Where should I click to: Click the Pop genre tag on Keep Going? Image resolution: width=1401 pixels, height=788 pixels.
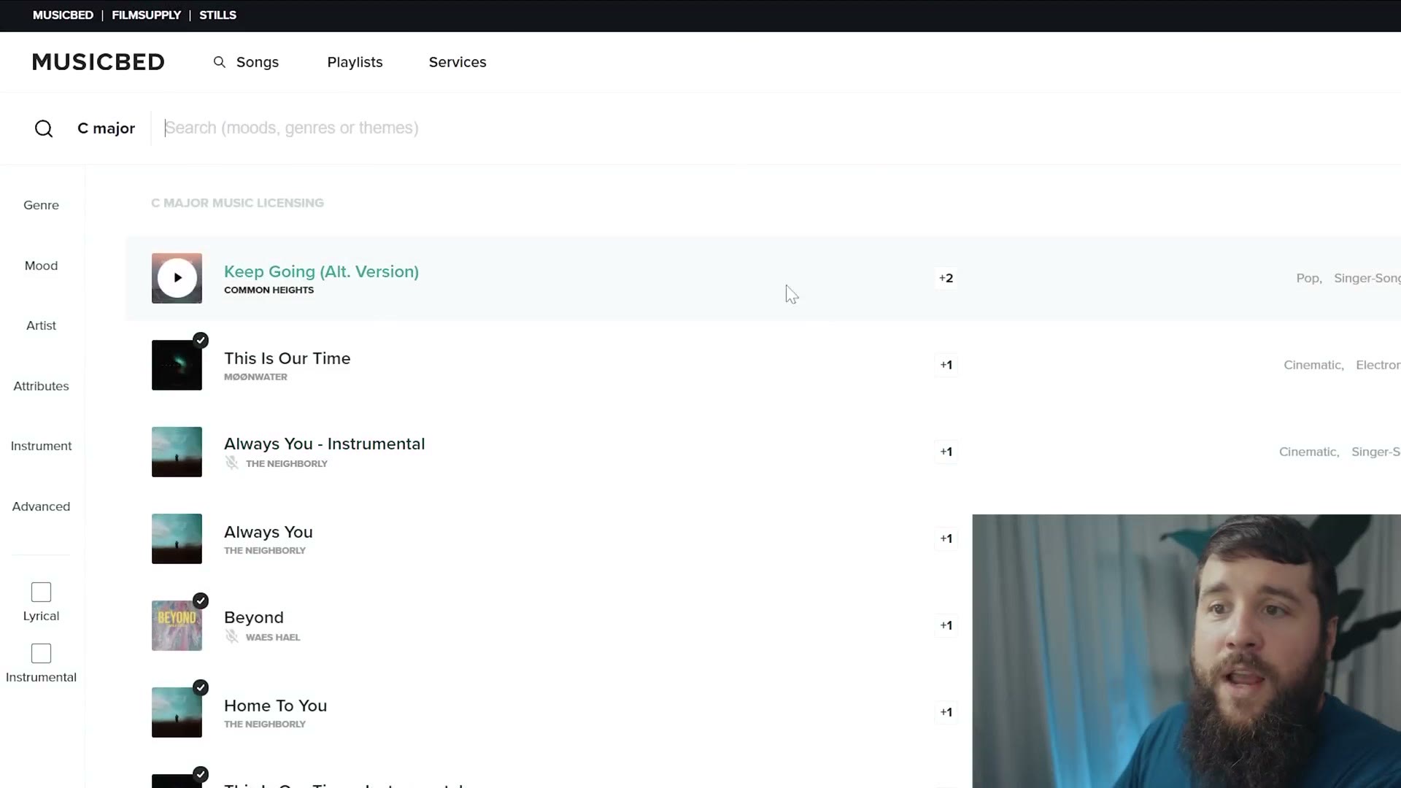[x=1308, y=279]
